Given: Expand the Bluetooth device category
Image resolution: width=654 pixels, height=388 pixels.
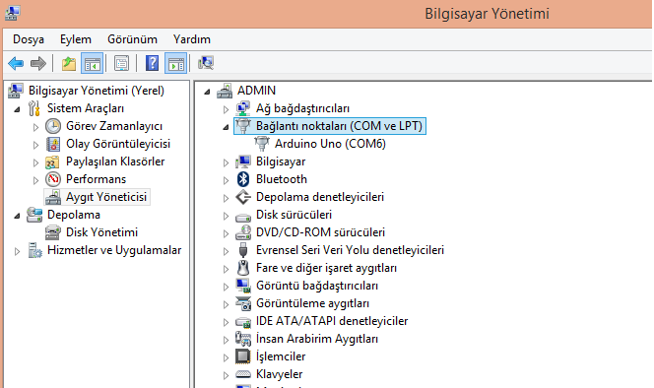Looking at the screenshot, I should tap(226, 180).
